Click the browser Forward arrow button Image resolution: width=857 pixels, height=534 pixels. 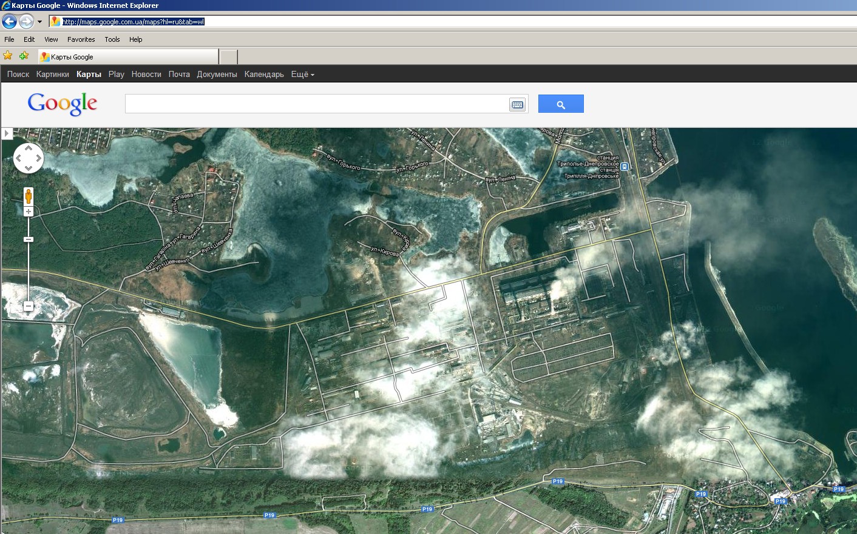tap(26, 22)
